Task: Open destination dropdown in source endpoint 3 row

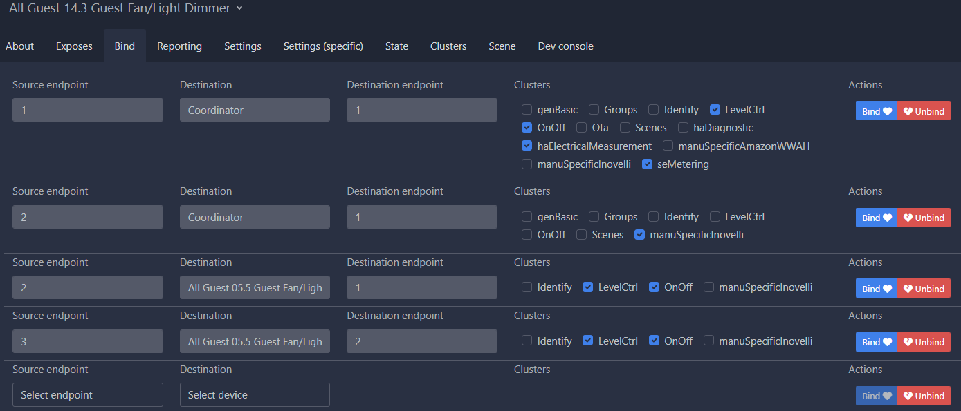Action: 255,341
